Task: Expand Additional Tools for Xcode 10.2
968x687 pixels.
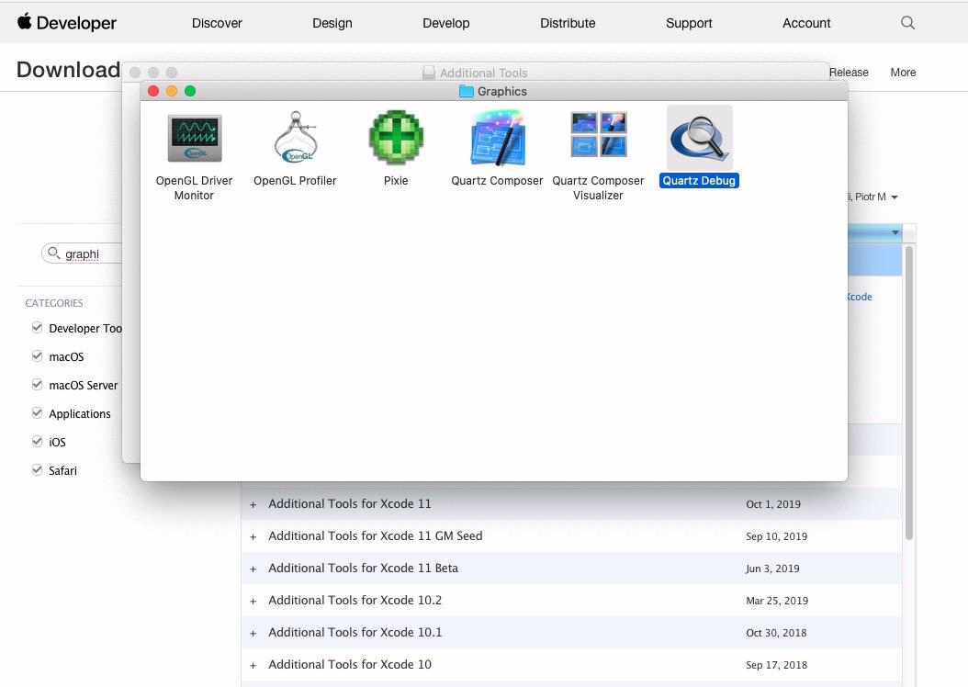Action: (x=253, y=601)
